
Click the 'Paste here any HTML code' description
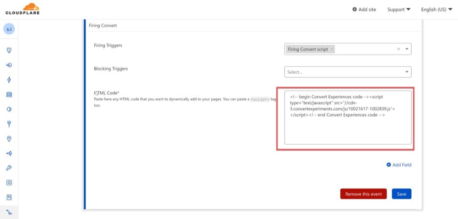click(185, 102)
